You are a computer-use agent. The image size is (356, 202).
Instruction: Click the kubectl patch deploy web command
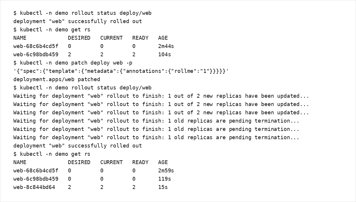click(73, 63)
